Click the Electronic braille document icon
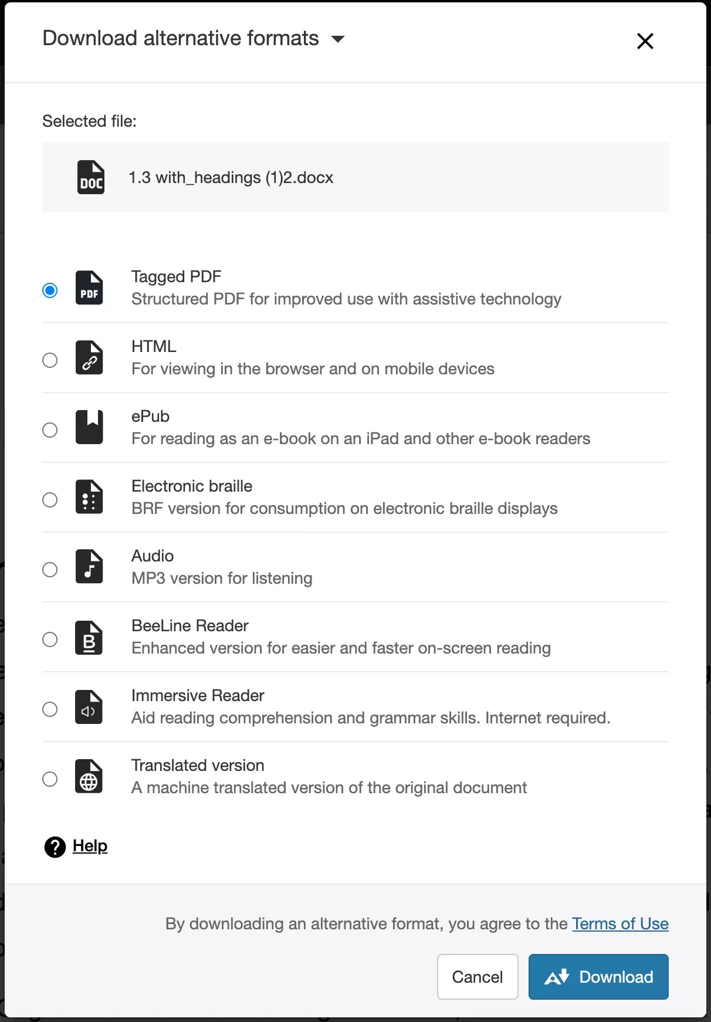Viewport: 711px width, 1022px height. pos(89,497)
